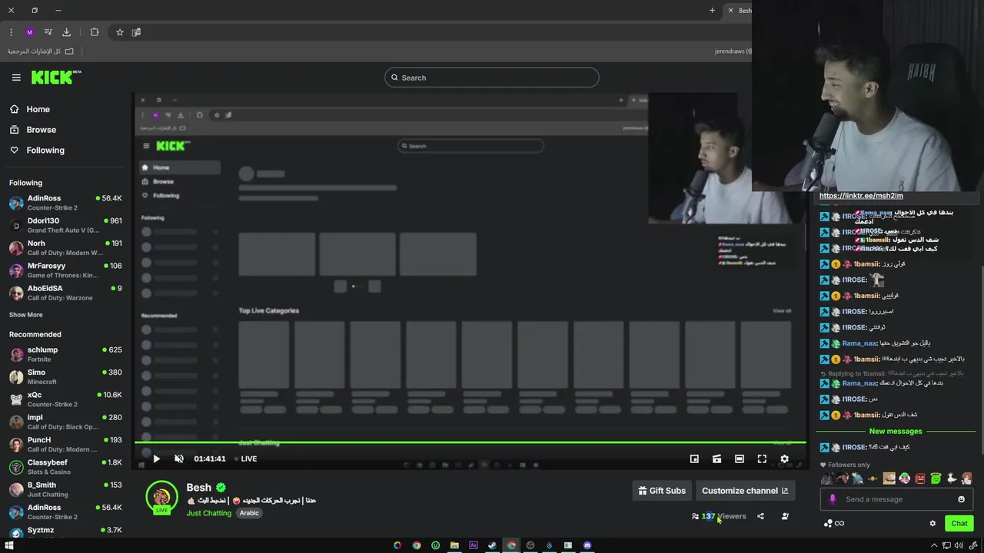Open Syztmz recommended channel
This screenshot has height=553, width=984.
pos(65,530)
